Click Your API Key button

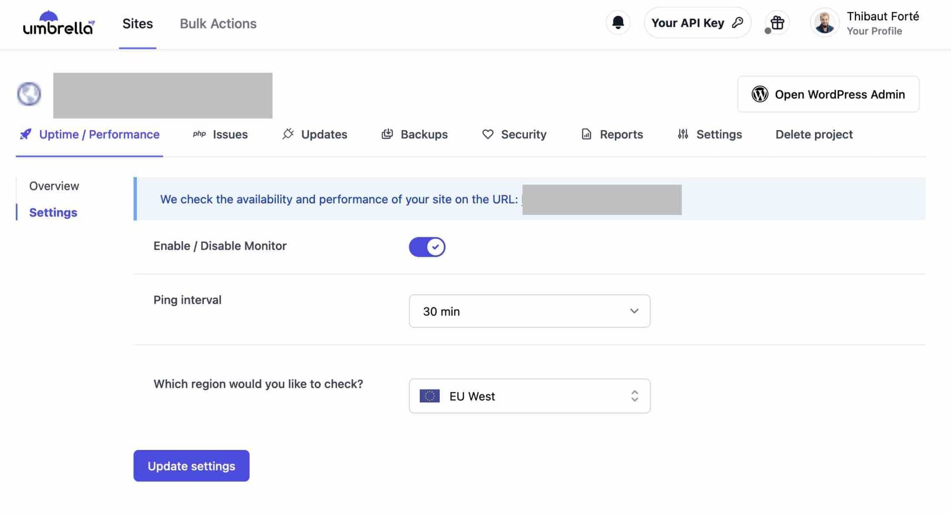click(697, 23)
